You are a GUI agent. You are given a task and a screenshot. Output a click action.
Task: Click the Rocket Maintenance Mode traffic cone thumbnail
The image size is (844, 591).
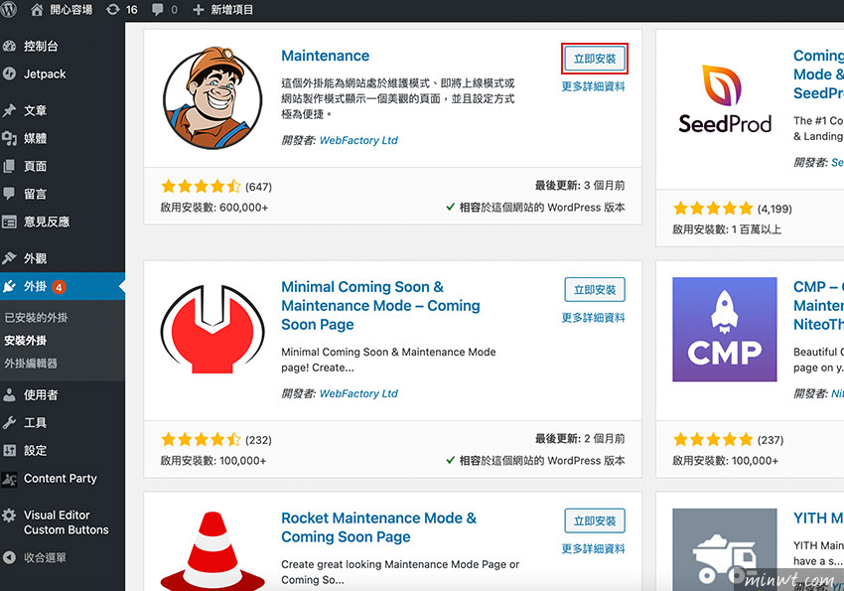212,550
